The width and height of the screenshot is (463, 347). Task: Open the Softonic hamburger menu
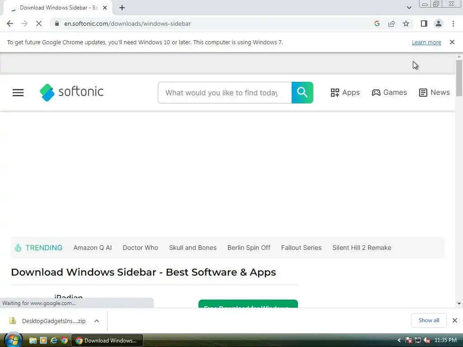pos(18,93)
